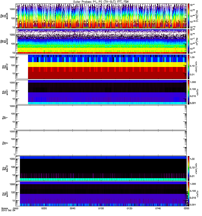Select the thc fbk scm1 panel
The height and width of the screenshot is (216, 202).
tap(101, 194)
